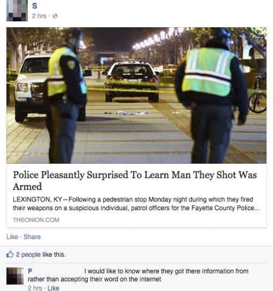Click the officer in green vest photo
This screenshot has height=291, width=273.
[211, 96]
